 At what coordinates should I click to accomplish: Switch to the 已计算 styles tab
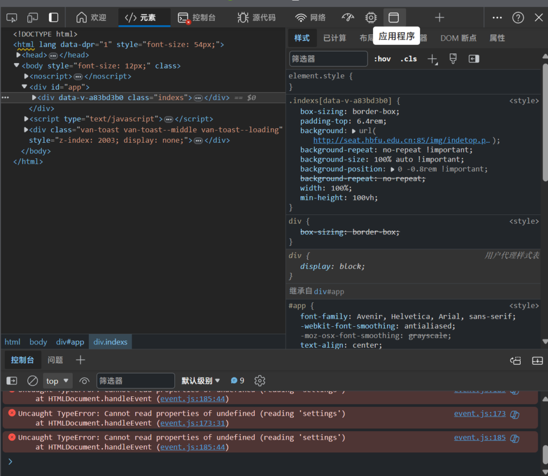[334, 38]
